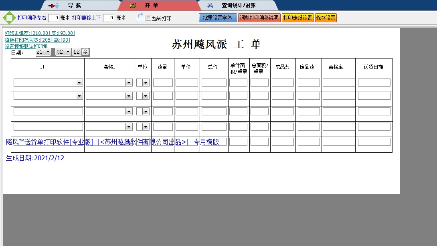Click the 批量设置字体 button
Image resolution: width=437 pixels, height=246 pixels.
pyautogui.click(x=218, y=18)
